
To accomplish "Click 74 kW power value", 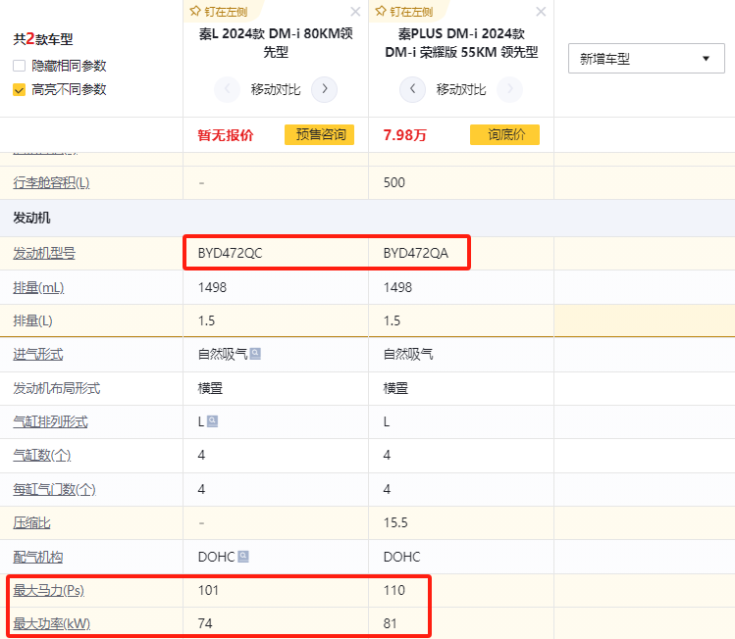I will click(205, 623).
